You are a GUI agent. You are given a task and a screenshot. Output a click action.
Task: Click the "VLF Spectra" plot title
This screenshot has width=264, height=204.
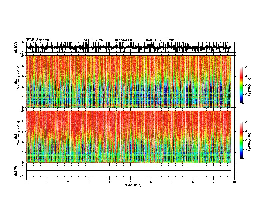pos(38,40)
